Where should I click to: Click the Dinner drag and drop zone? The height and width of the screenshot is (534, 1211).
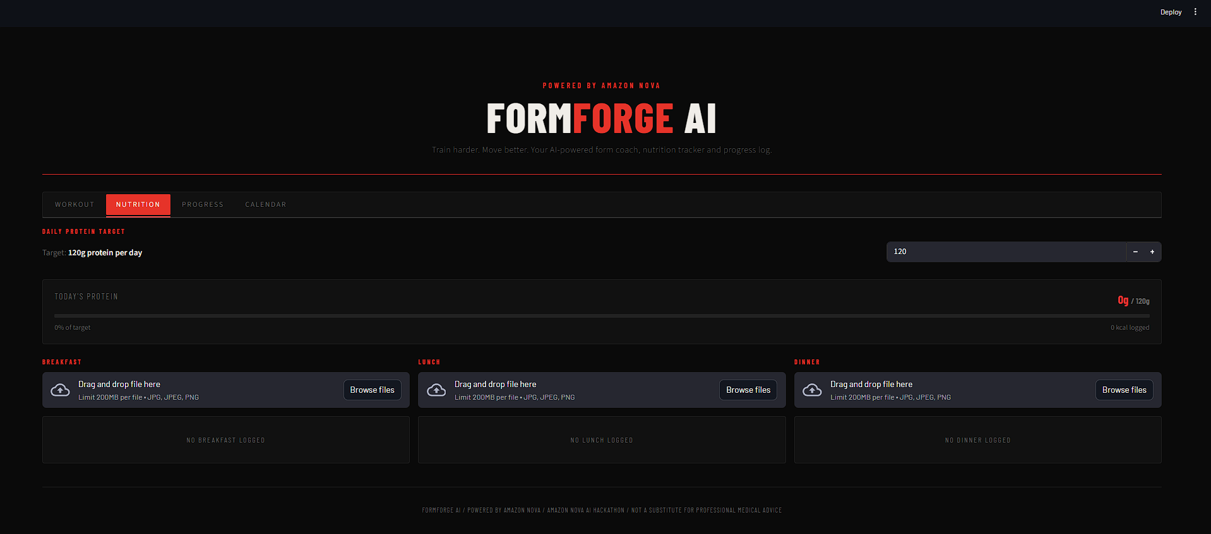click(978, 390)
